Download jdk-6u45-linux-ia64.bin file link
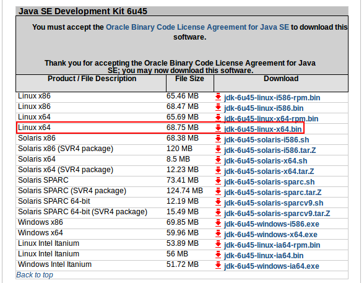 tap(264, 255)
